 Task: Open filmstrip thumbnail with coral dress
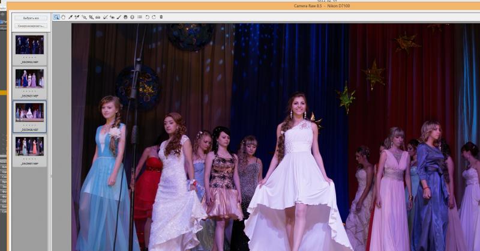pos(29,146)
